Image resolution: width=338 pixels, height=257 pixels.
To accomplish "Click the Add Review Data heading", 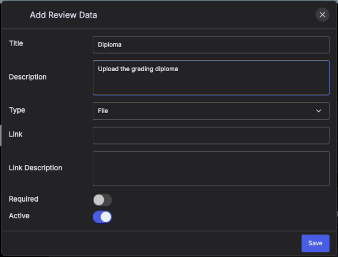I will pos(64,15).
